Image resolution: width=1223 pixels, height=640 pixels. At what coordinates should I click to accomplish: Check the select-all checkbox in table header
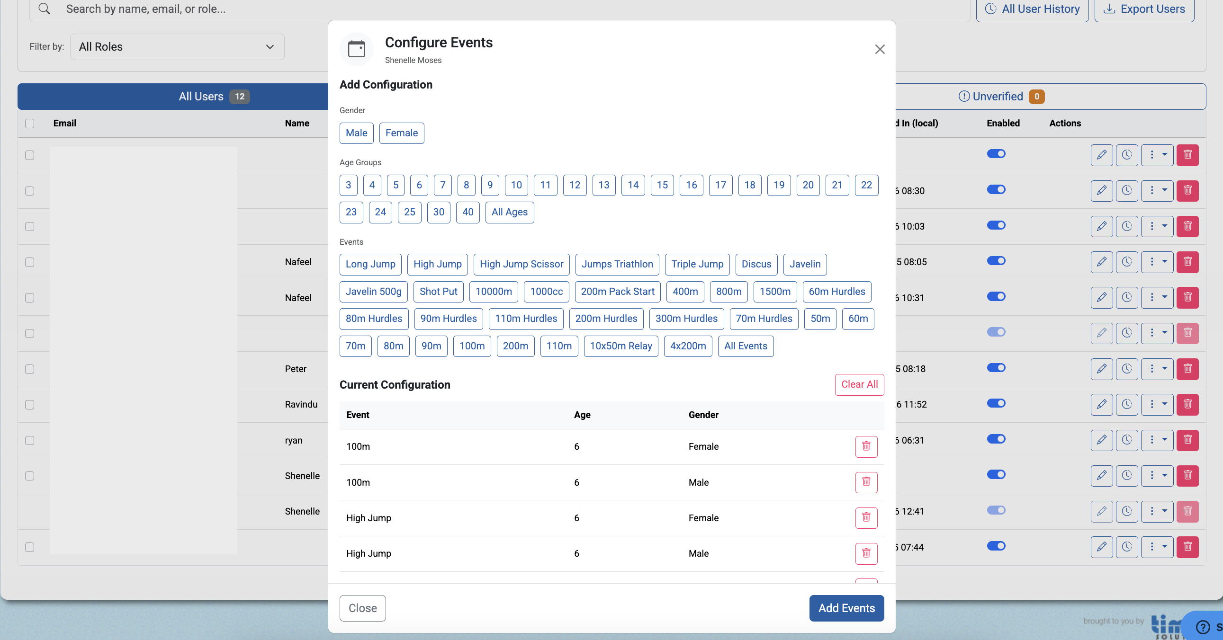[30, 124]
